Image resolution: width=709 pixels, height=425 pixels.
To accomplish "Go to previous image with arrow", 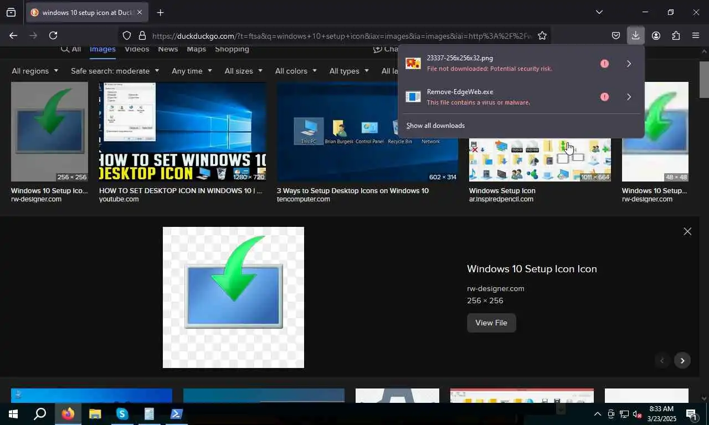I will tap(661, 360).
